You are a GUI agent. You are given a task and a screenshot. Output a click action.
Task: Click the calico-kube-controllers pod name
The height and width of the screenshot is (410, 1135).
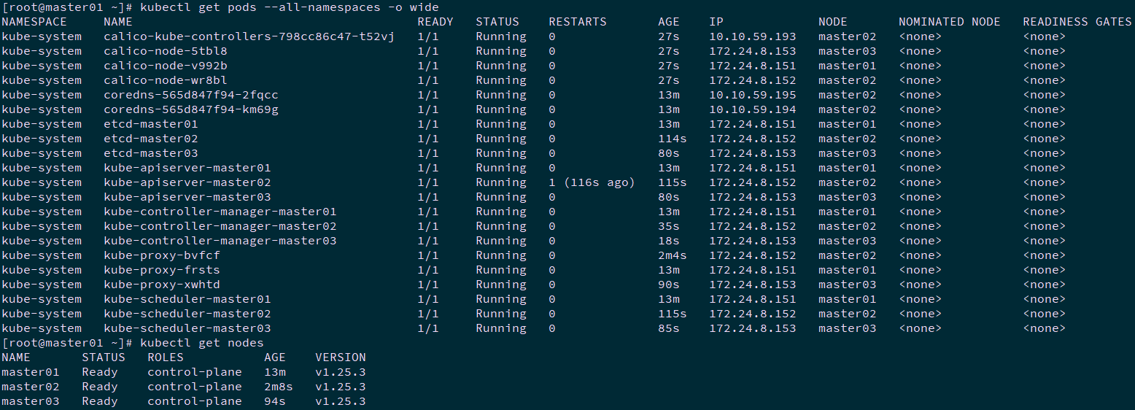point(249,36)
